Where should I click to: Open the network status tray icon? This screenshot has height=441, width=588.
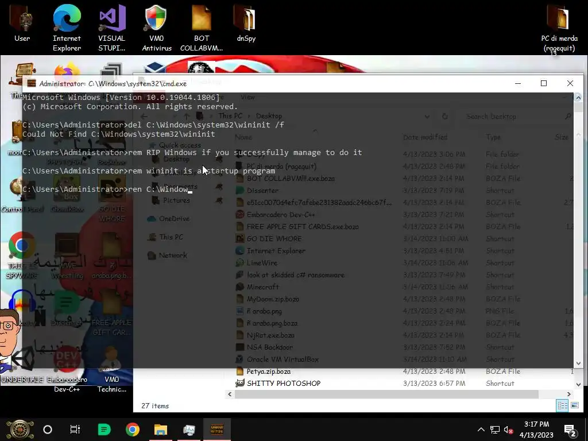tap(494, 430)
